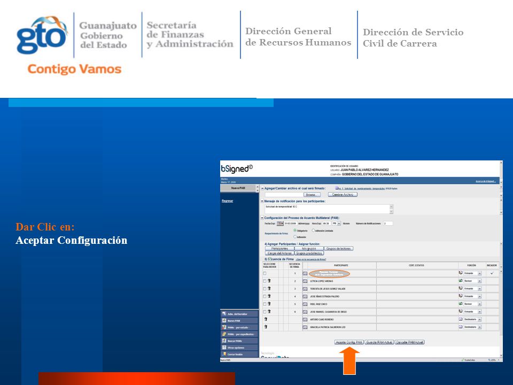Open the Fecha Exp. calendar picker
The image size is (513, 385).
tap(280, 224)
